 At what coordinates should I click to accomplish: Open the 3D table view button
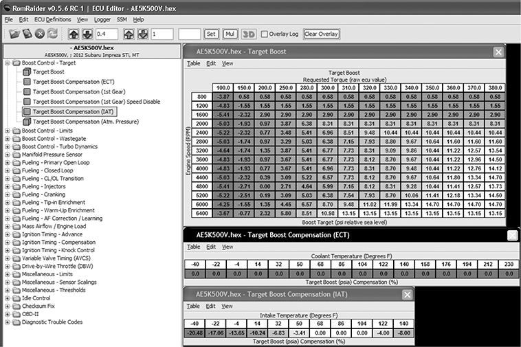[x=249, y=33]
